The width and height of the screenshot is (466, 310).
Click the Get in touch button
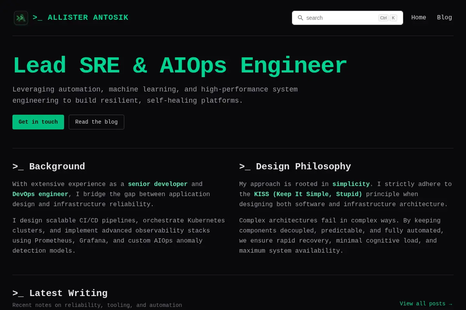(38, 122)
